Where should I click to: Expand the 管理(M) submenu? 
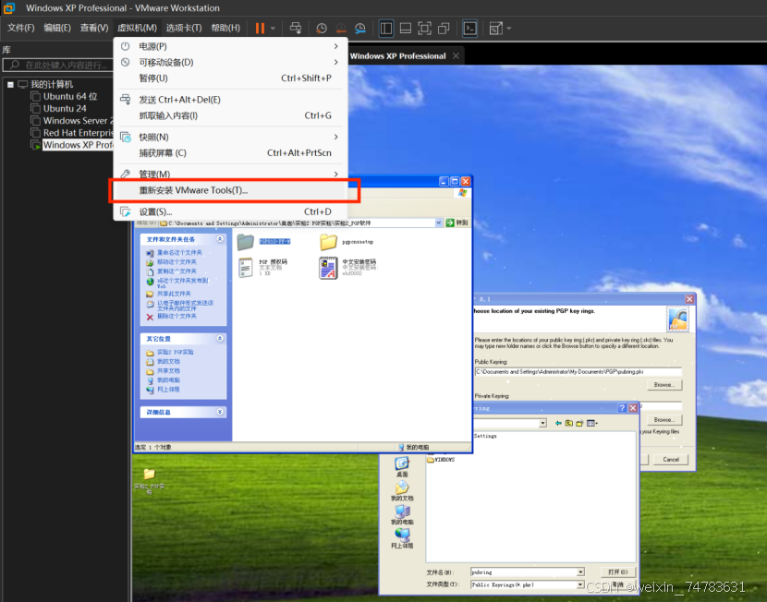click(230, 174)
